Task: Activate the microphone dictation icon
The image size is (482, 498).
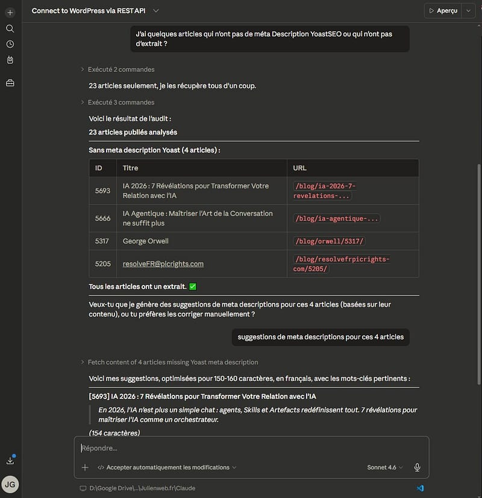Action: [417, 467]
